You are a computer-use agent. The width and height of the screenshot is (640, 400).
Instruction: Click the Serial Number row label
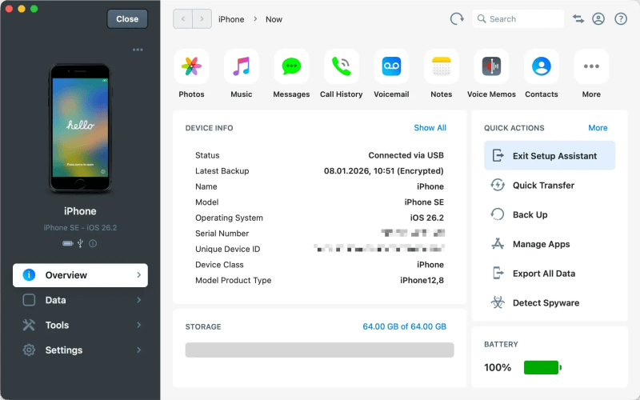tap(222, 234)
